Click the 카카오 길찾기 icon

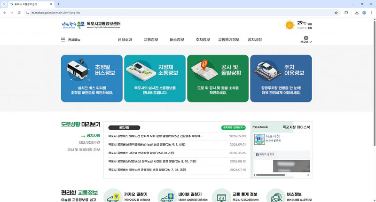pyautogui.click(x=113, y=196)
